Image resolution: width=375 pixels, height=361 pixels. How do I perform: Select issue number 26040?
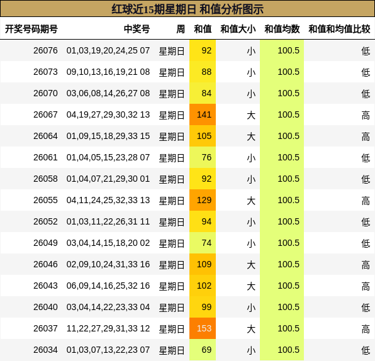pyautogui.click(x=45, y=307)
